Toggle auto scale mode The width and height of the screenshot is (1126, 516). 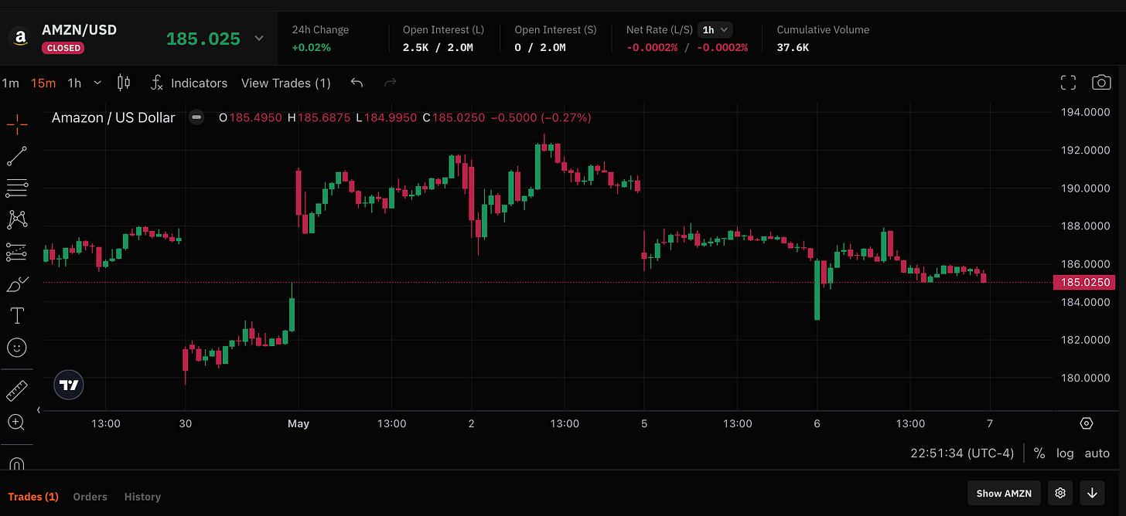click(x=1097, y=453)
